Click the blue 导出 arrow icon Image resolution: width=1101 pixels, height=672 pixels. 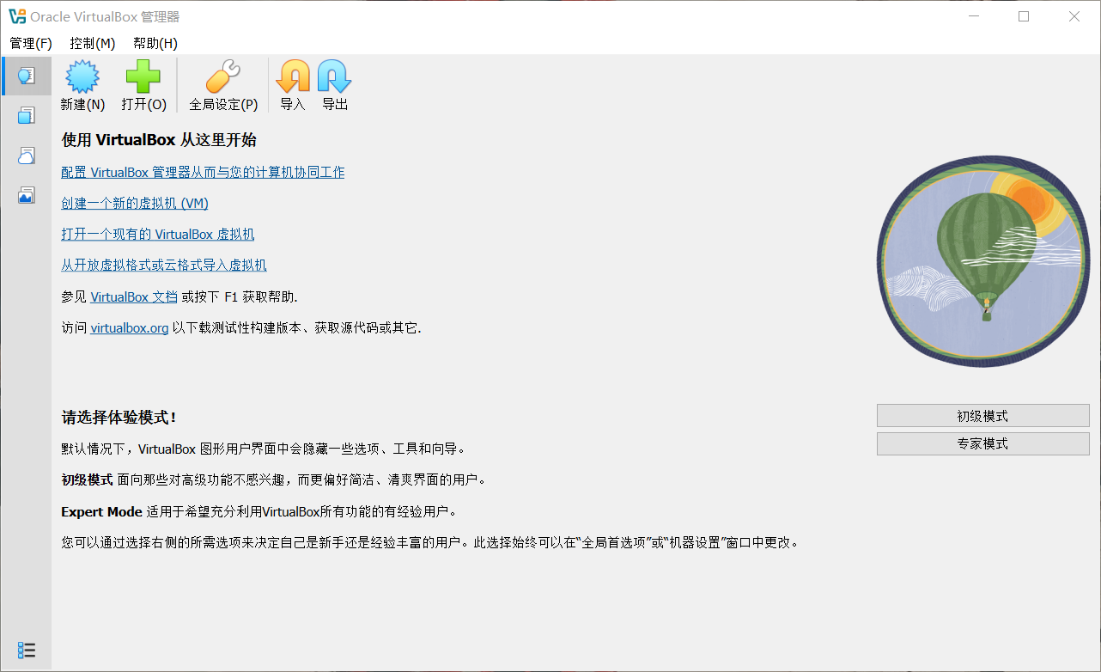(335, 77)
